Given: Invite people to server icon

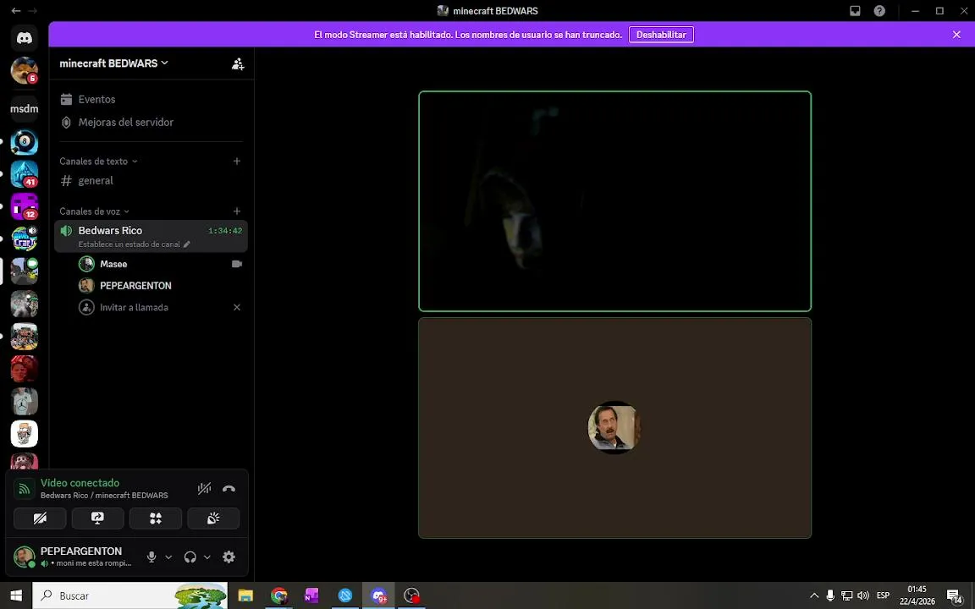Looking at the screenshot, I should coord(238,63).
